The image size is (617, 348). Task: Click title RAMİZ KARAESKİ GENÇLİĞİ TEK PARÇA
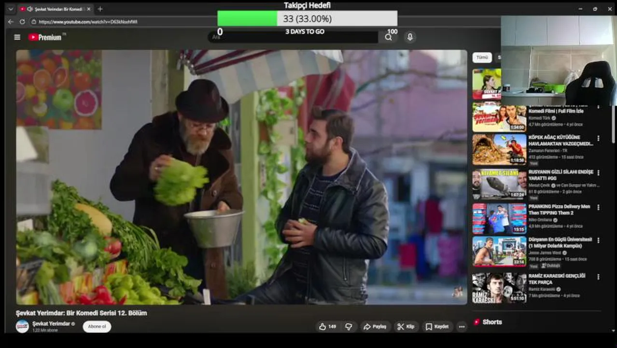pos(557,279)
